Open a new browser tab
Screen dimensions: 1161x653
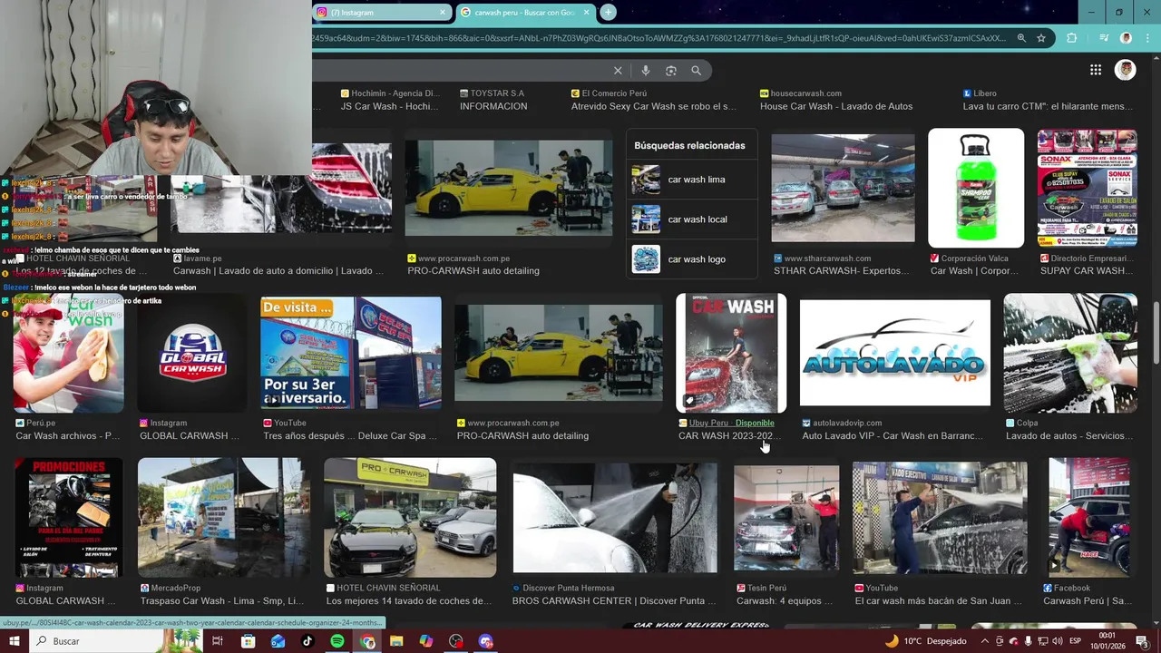tap(608, 12)
